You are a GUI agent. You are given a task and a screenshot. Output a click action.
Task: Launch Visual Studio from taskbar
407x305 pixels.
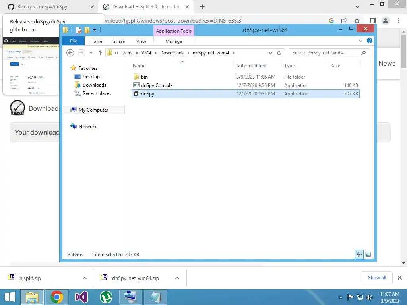coord(81,297)
